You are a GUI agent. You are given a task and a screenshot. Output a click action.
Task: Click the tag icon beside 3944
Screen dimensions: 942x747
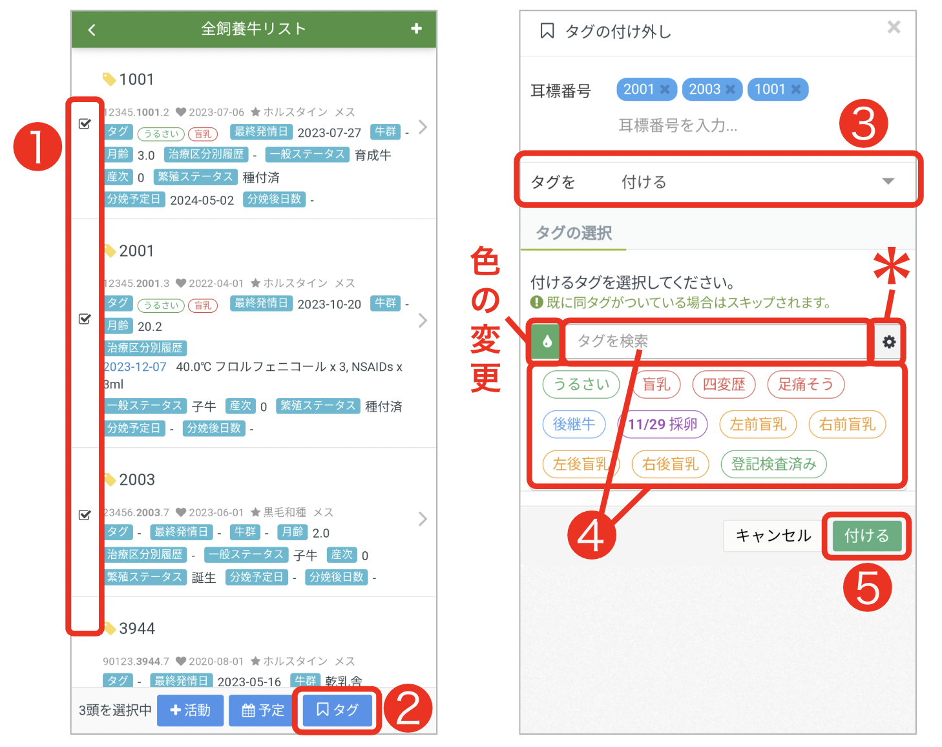pos(109,628)
